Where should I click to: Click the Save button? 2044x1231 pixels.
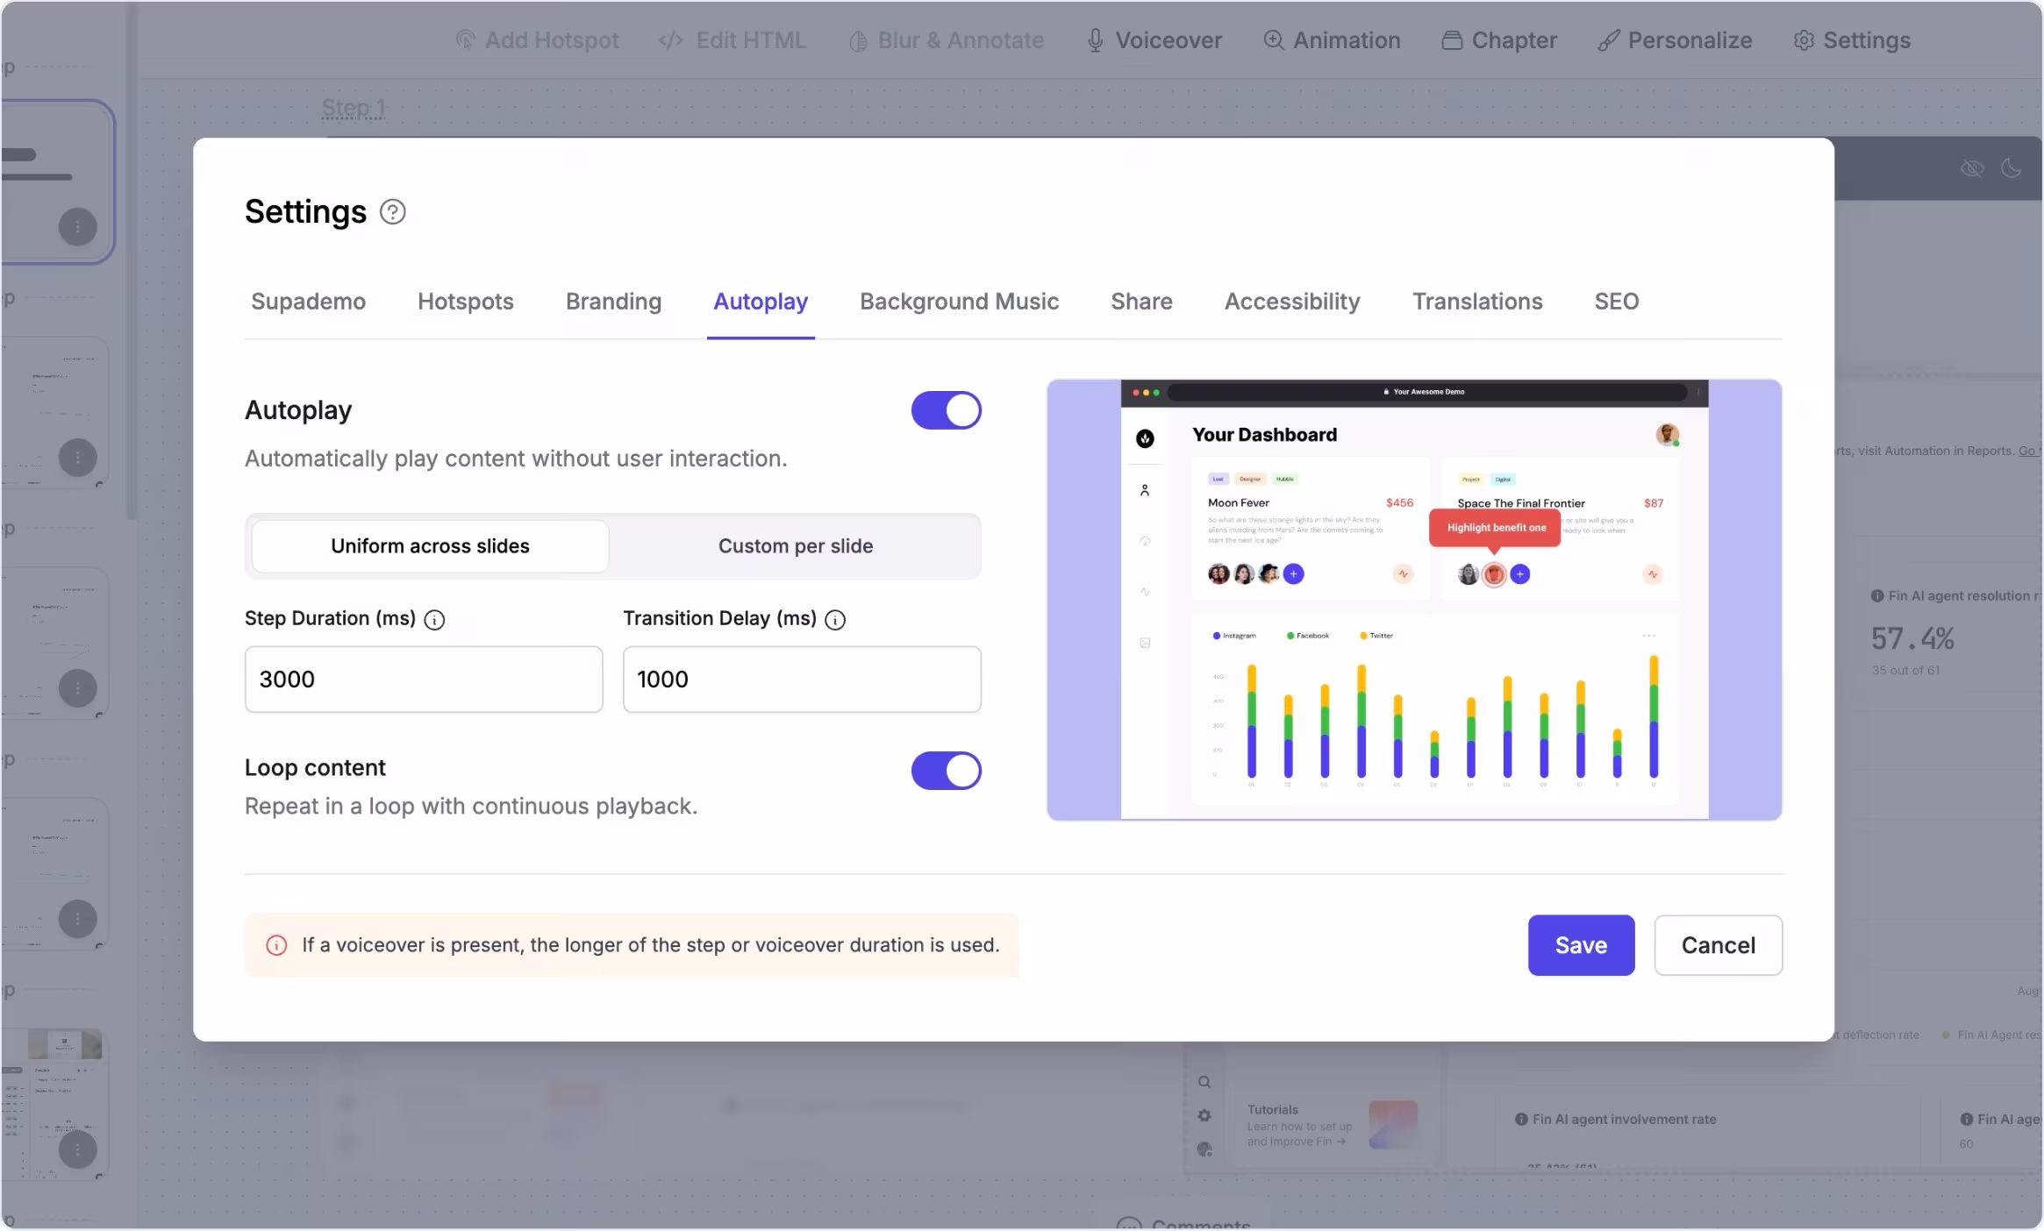pyautogui.click(x=1581, y=945)
